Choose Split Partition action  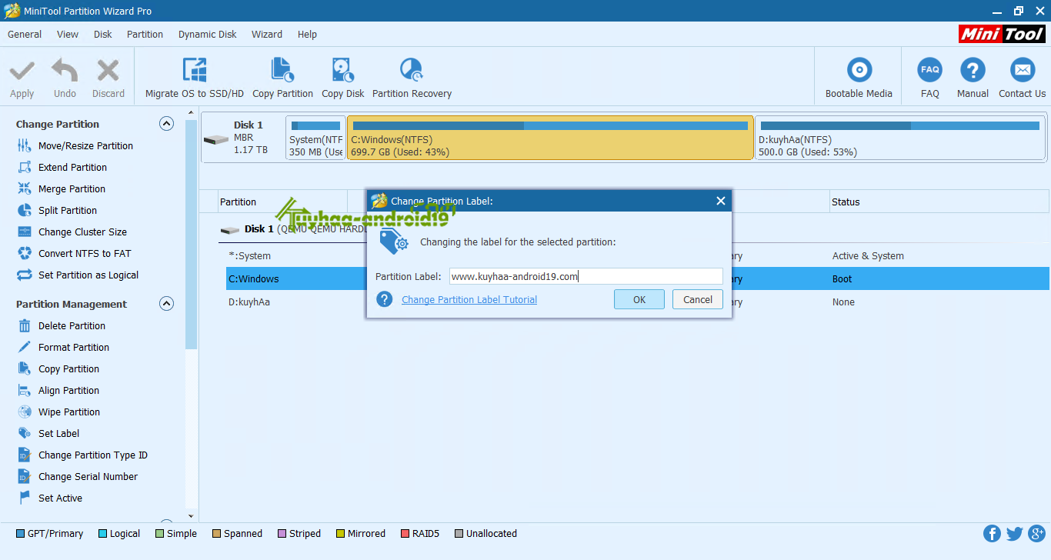(68, 210)
